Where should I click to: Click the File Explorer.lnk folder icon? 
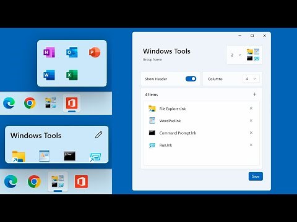coord(152,109)
